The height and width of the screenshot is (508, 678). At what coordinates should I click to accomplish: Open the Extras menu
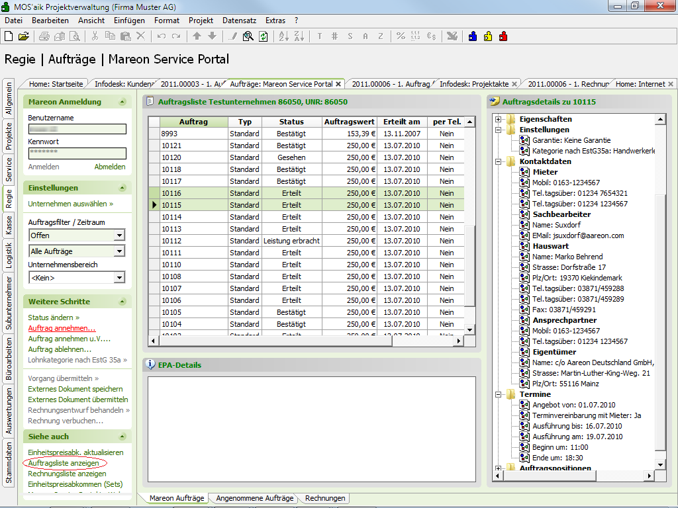pyautogui.click(x=275, y=21)
